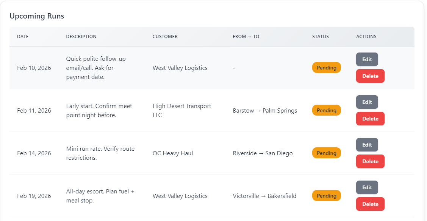Click the Pending badge for OC Heavy Haul
The image size is (427, 221).
tap(326, 153)
